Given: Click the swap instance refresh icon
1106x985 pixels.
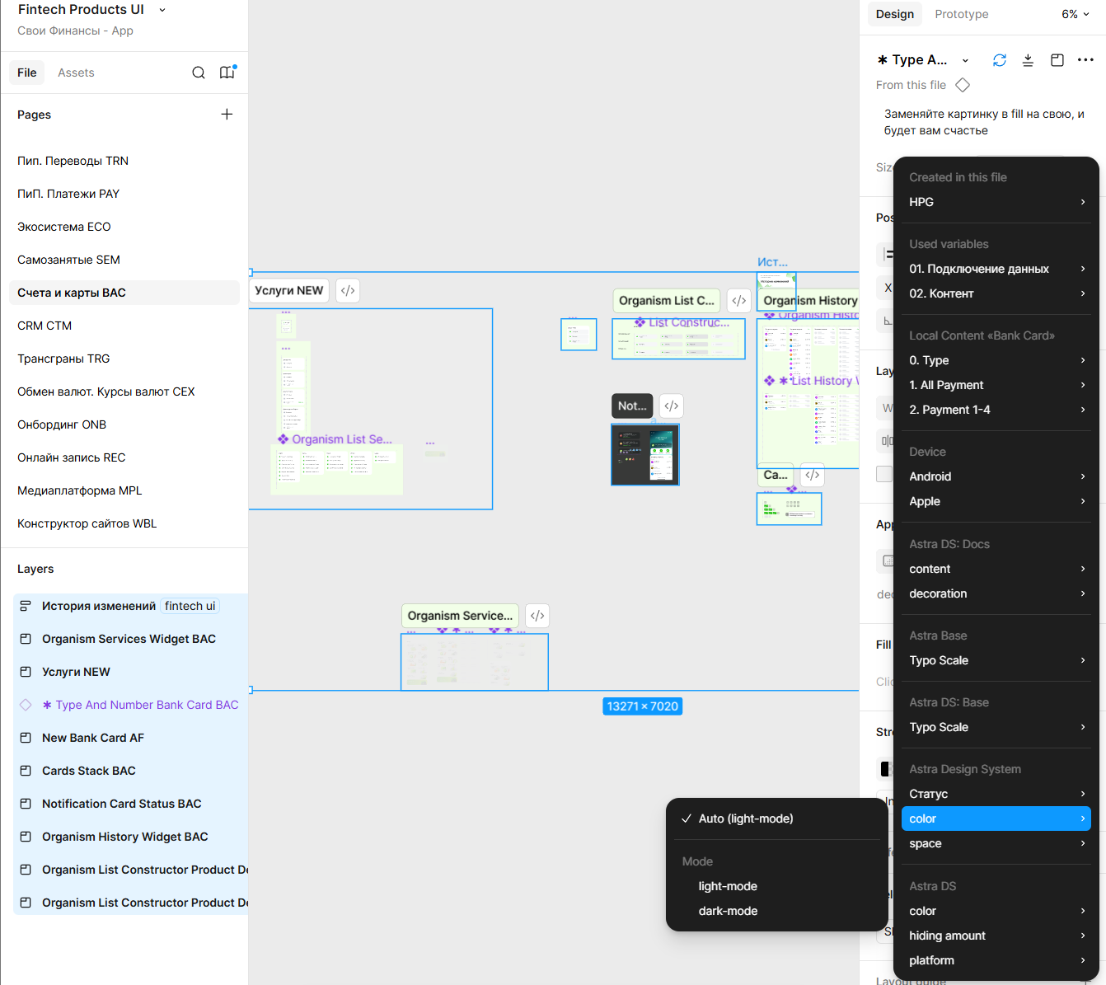Looking at the screenshot, I should (1000, 60).
